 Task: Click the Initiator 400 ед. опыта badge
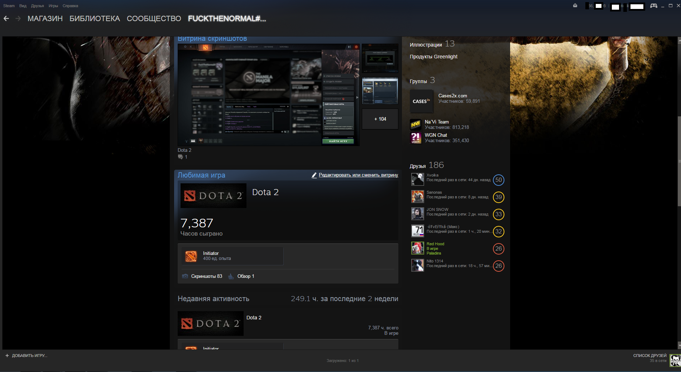[232, 256]
